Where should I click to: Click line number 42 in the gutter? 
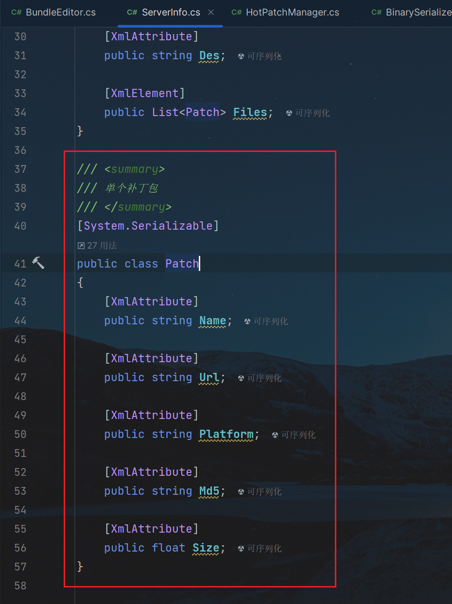tap(20, 283)
